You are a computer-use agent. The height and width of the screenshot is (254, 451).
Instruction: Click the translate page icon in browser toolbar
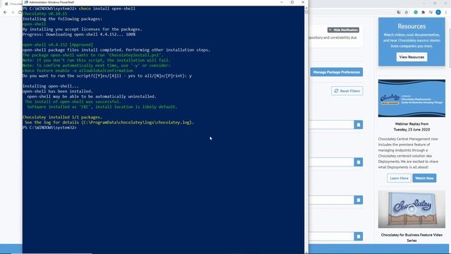click(x=398, y=13)
